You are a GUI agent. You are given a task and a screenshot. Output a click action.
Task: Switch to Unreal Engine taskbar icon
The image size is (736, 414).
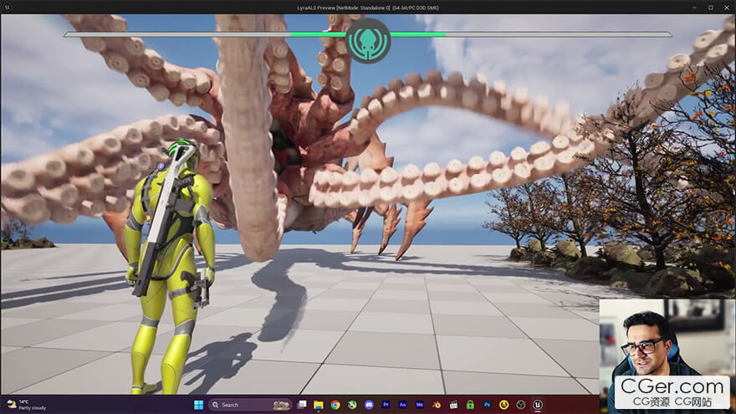pos(538,405)
